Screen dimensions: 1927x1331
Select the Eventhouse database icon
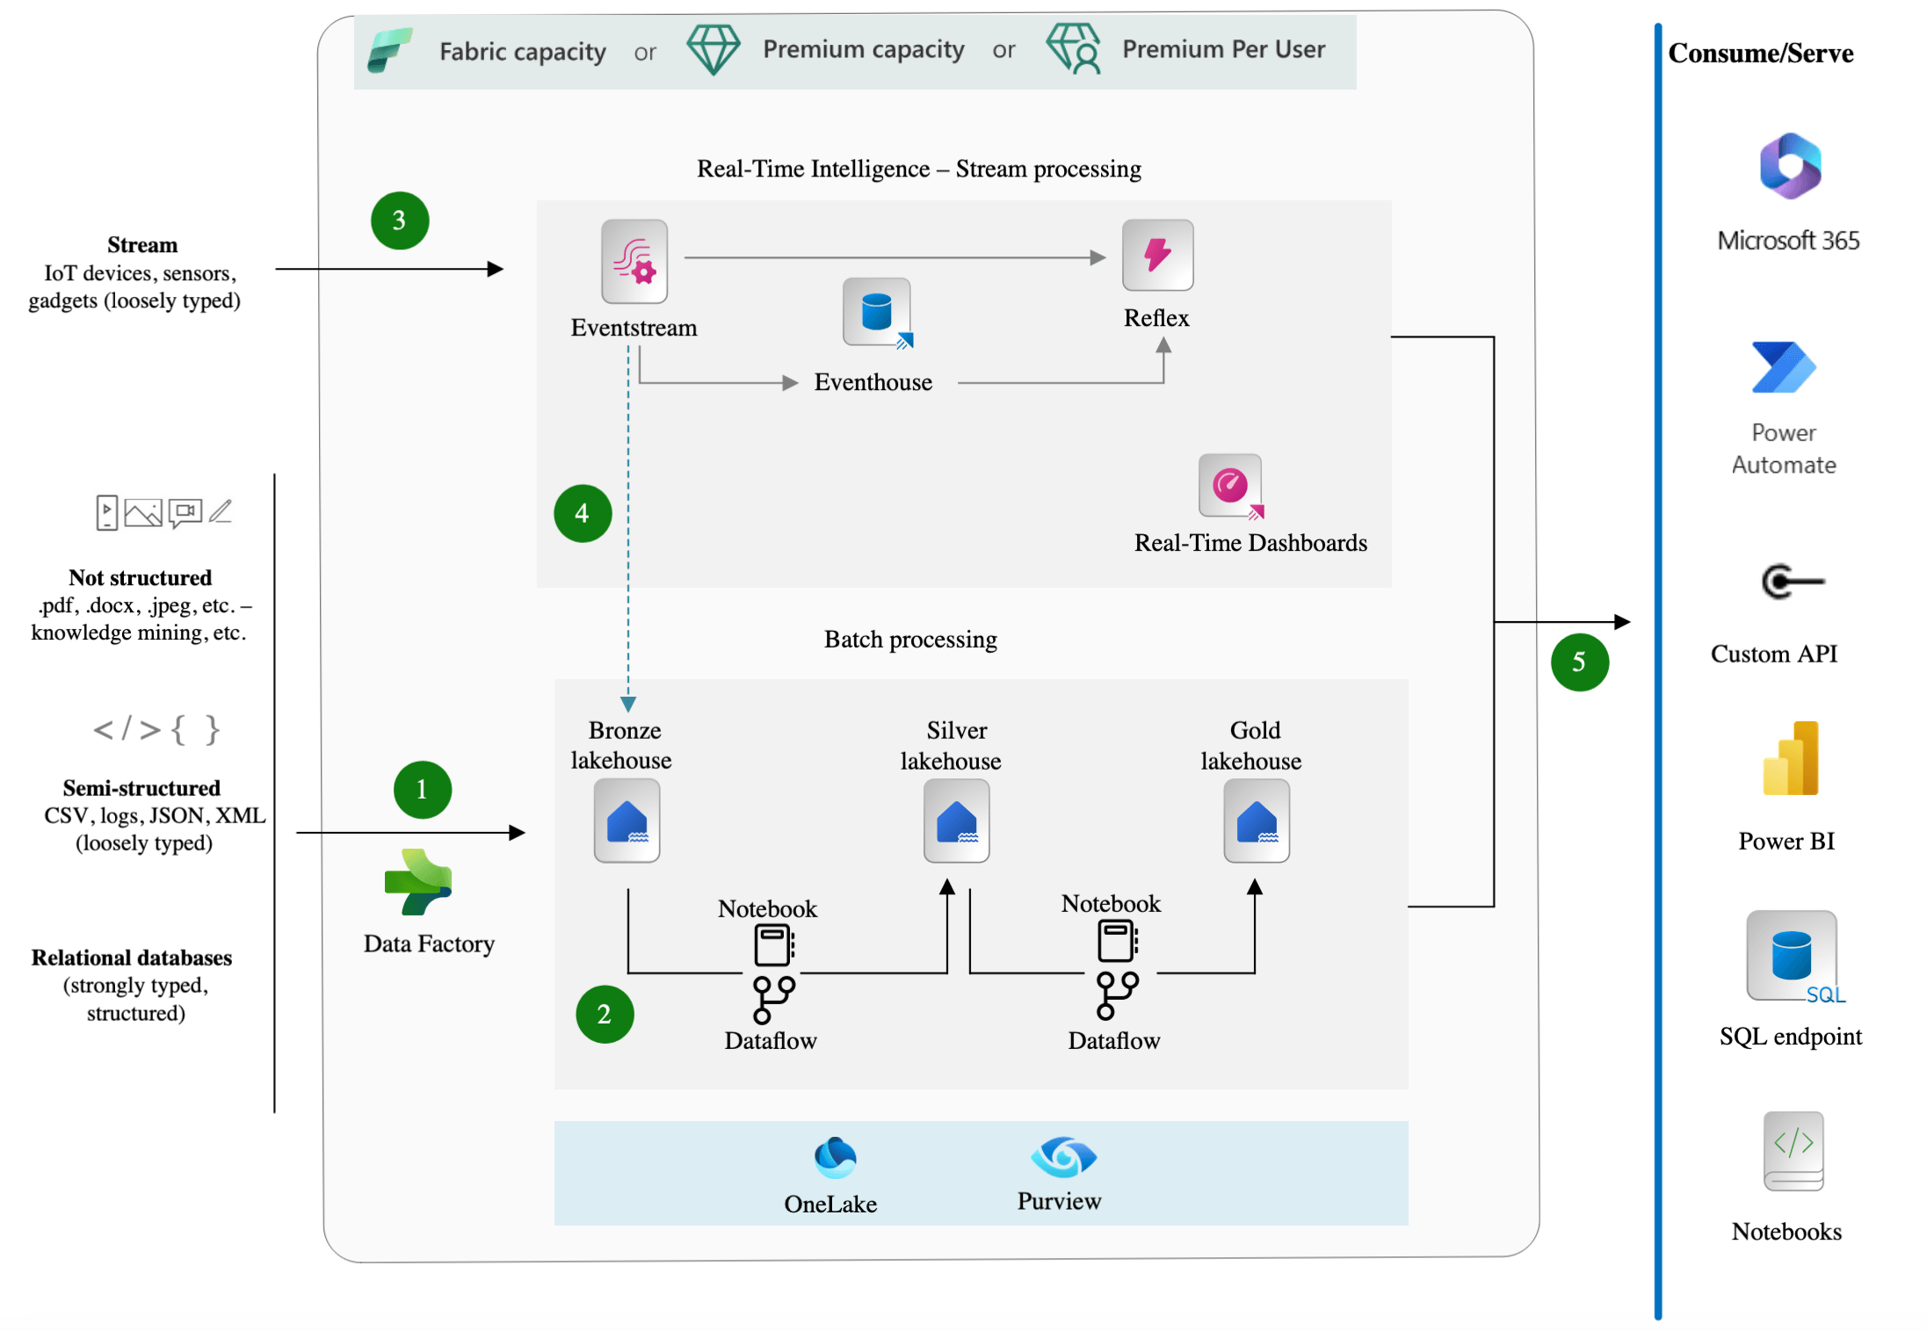pyautogui.click(x=877, y=313)
